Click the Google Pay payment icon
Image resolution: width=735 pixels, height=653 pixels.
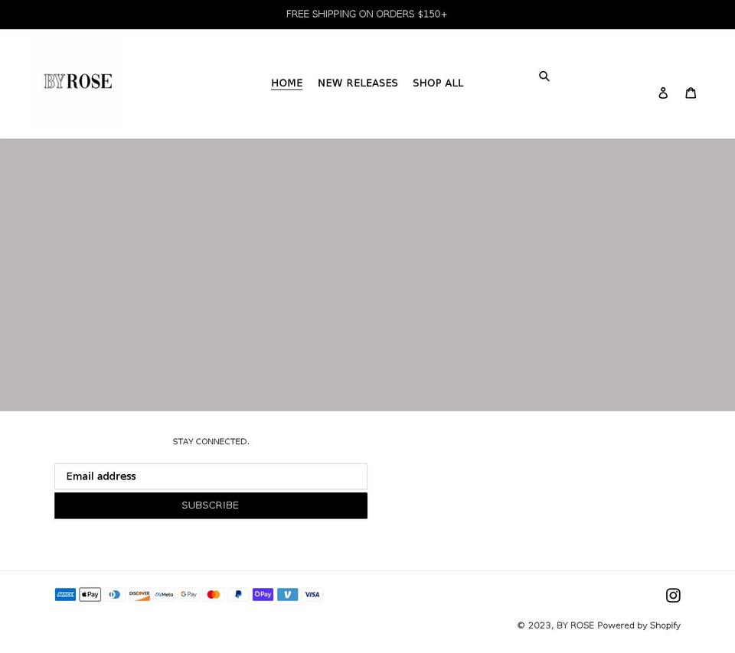pyautogui.click(x=188, y=594)
